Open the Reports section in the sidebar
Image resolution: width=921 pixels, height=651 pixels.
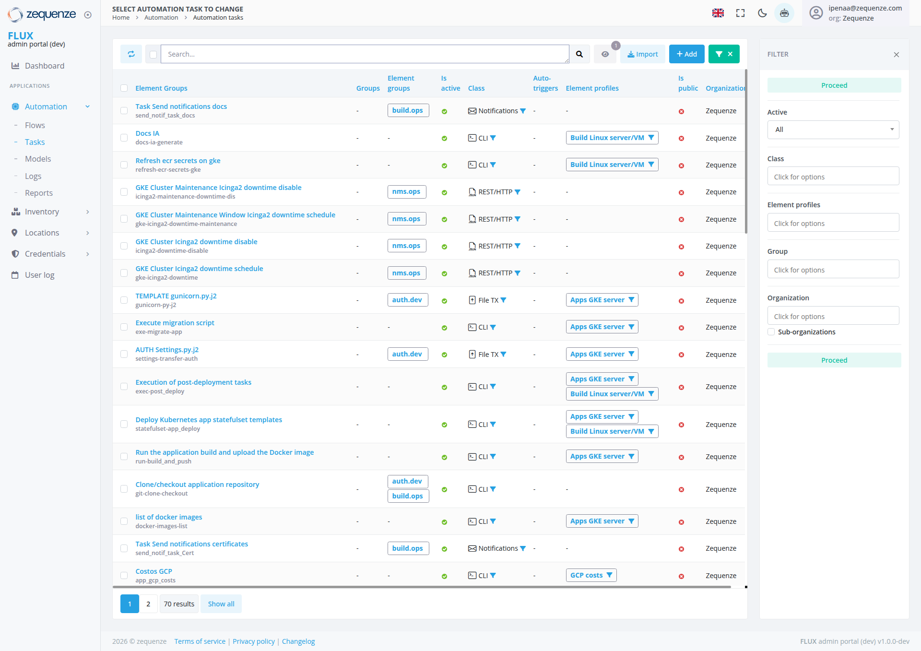(39, 193)
